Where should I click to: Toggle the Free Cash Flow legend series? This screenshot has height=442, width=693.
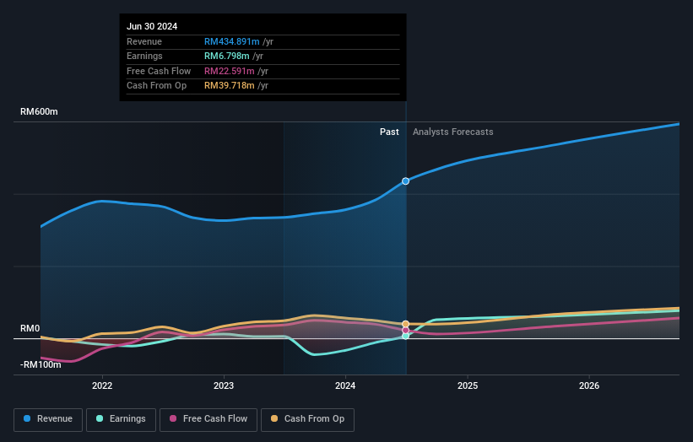pos(208,419)
